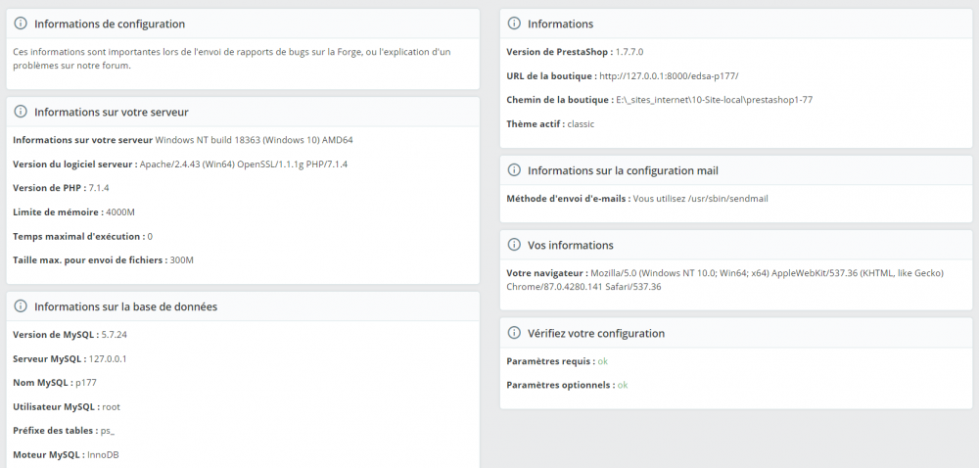The image size is (979, 468).
Task: Click the Méthode d'envoi d'e-mails label
Action: 568,199
